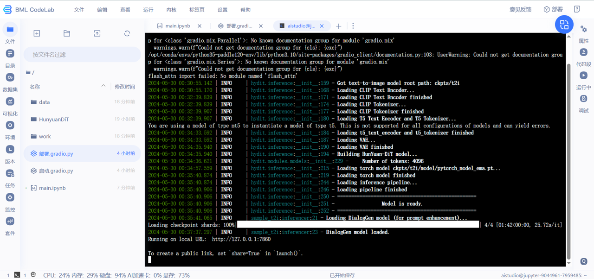Sort files by 修改时间 column
This screenshot has width=594, height=279.
(125, 87)
